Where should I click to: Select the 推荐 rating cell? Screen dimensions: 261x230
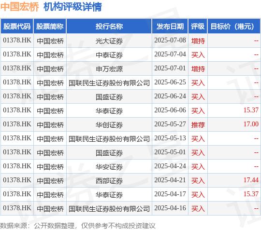[x=198, y=125]
